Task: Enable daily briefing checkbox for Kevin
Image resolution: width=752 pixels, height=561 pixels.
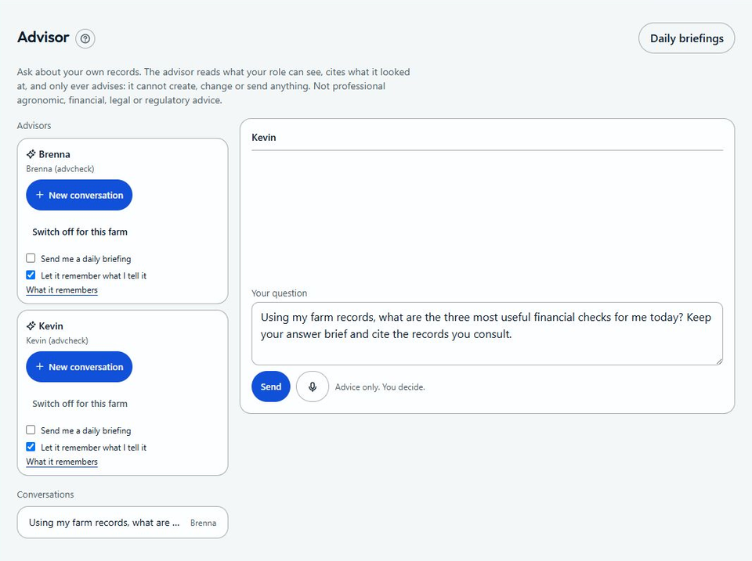Action: pos(31,430)
